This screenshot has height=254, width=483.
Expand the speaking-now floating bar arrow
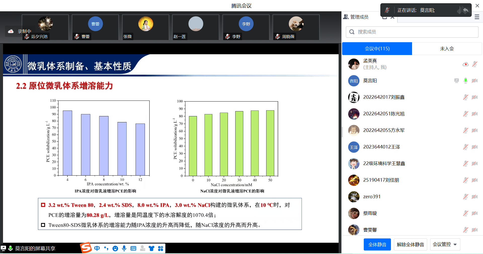point(465,10)
